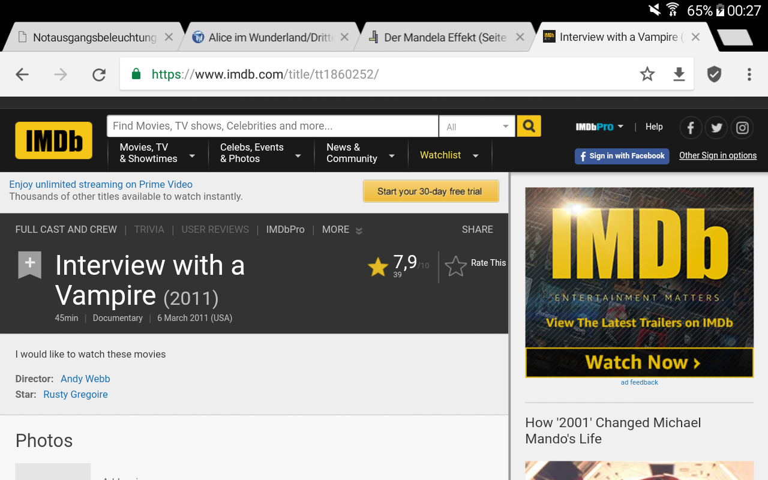Close the Interview with a Vampire tab
768x480 pixels.
pyautogui.click(x=695, y=37)
